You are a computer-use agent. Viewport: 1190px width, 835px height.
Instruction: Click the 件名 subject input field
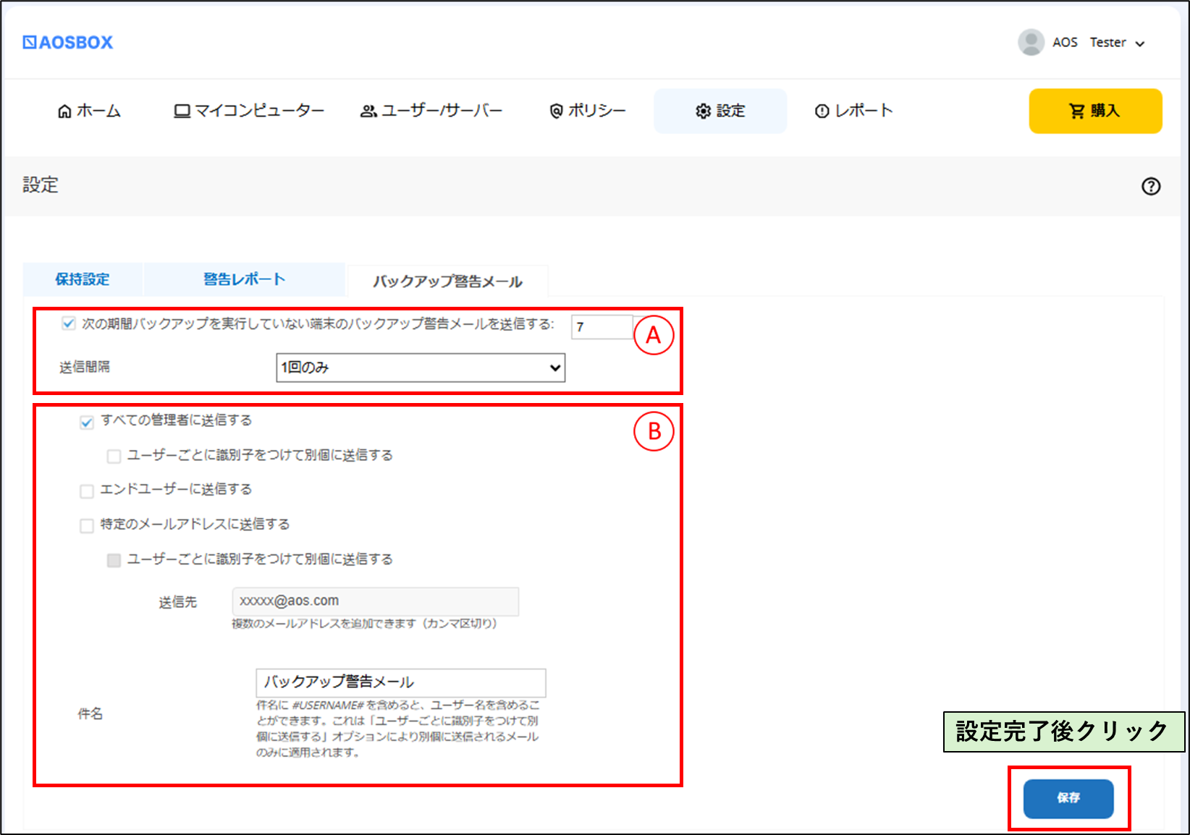pos(401,682)
